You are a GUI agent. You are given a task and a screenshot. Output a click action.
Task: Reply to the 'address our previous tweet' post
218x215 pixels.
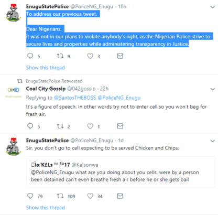point(30,56)
